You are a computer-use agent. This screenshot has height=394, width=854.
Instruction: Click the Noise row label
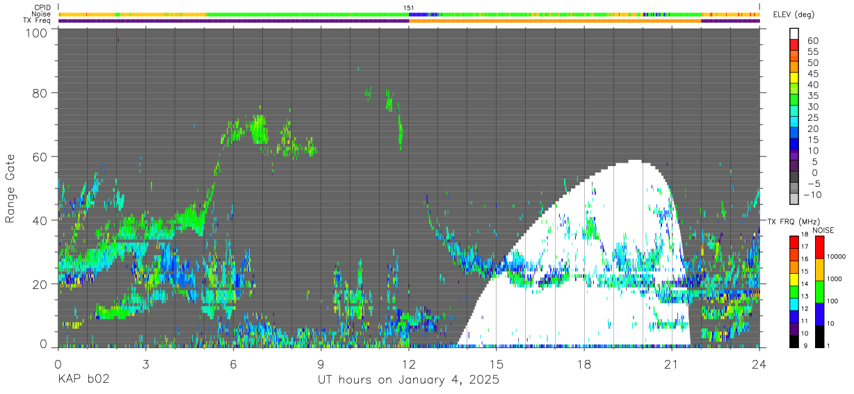click(x=42, y=14)
